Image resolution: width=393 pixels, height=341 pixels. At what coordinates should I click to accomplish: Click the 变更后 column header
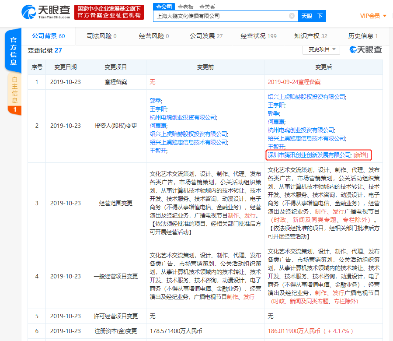click(x=323, y=67)
